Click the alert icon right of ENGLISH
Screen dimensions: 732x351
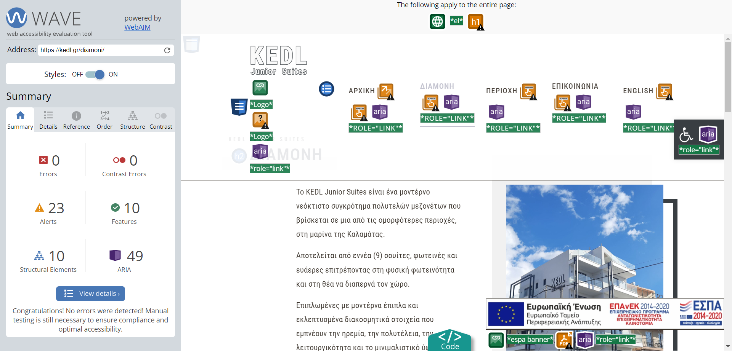tap(665, 92)
